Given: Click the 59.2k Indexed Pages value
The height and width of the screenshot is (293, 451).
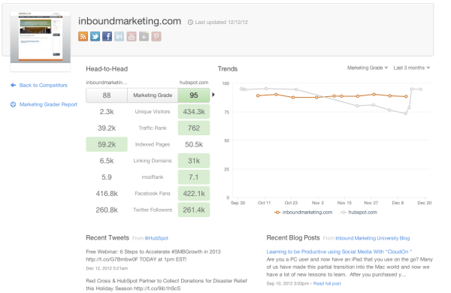Looking at the screenshot, I should (107, 144).
